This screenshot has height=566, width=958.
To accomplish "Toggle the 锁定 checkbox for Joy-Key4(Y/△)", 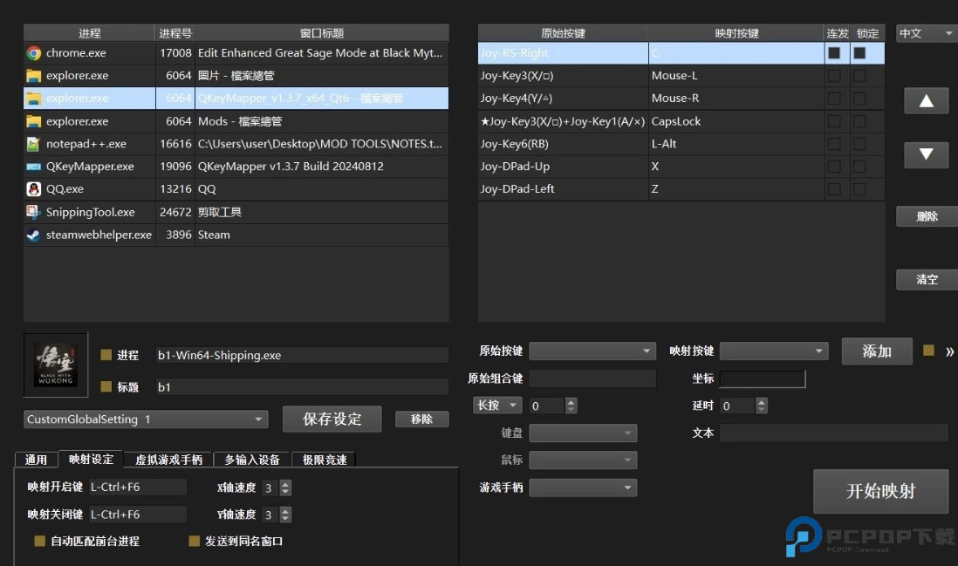I will tap(859, 99).
